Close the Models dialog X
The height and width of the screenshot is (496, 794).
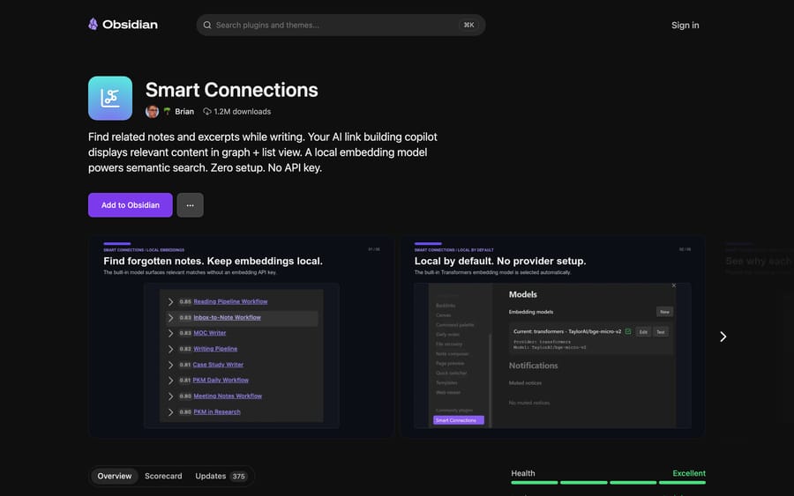point(673,285)
